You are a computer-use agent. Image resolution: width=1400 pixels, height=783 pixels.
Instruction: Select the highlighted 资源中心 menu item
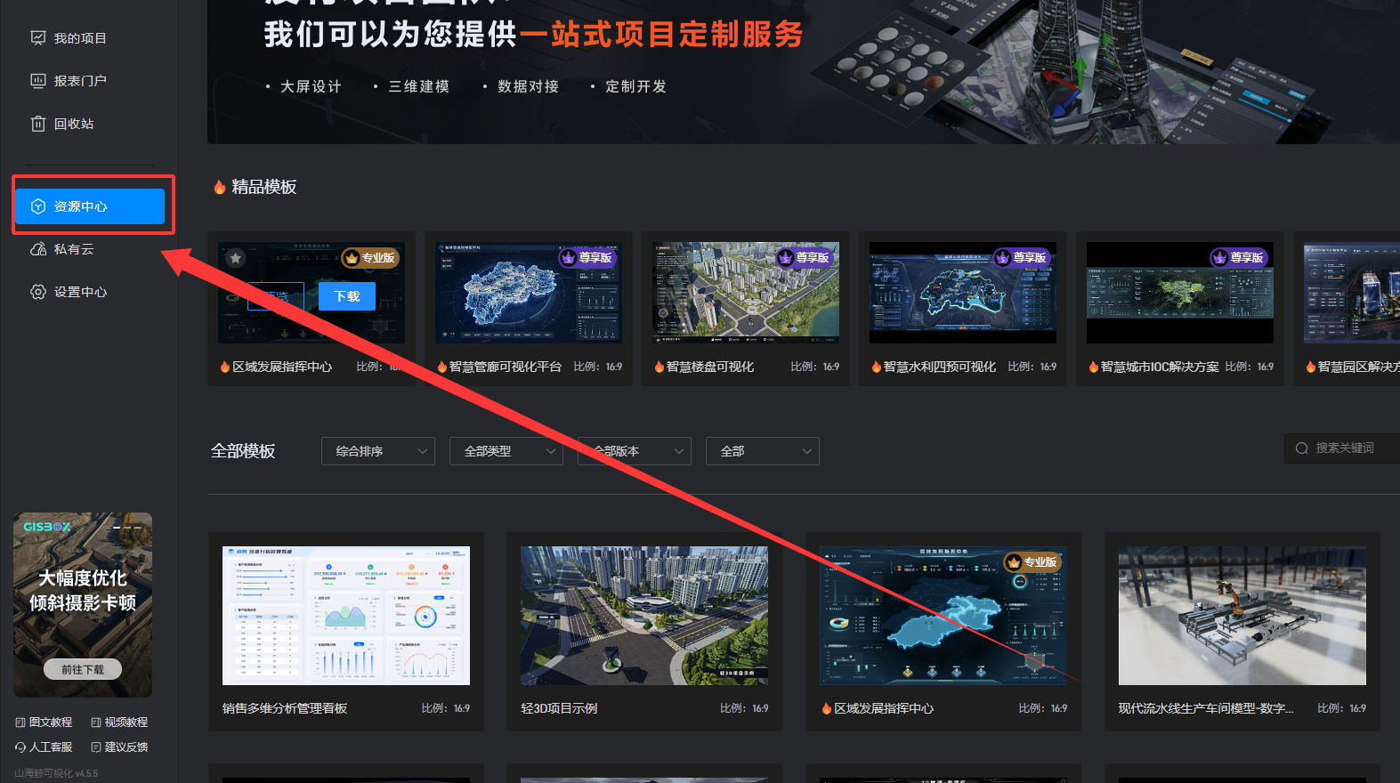pos(90,206)
